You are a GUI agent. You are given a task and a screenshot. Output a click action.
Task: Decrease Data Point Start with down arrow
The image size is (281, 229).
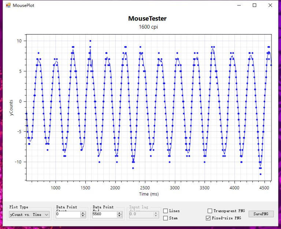point(83,216)
